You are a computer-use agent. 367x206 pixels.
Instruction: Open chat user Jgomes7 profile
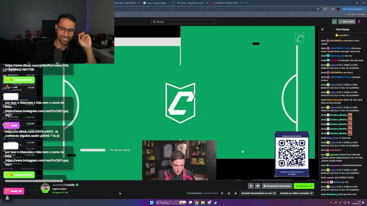334,154
